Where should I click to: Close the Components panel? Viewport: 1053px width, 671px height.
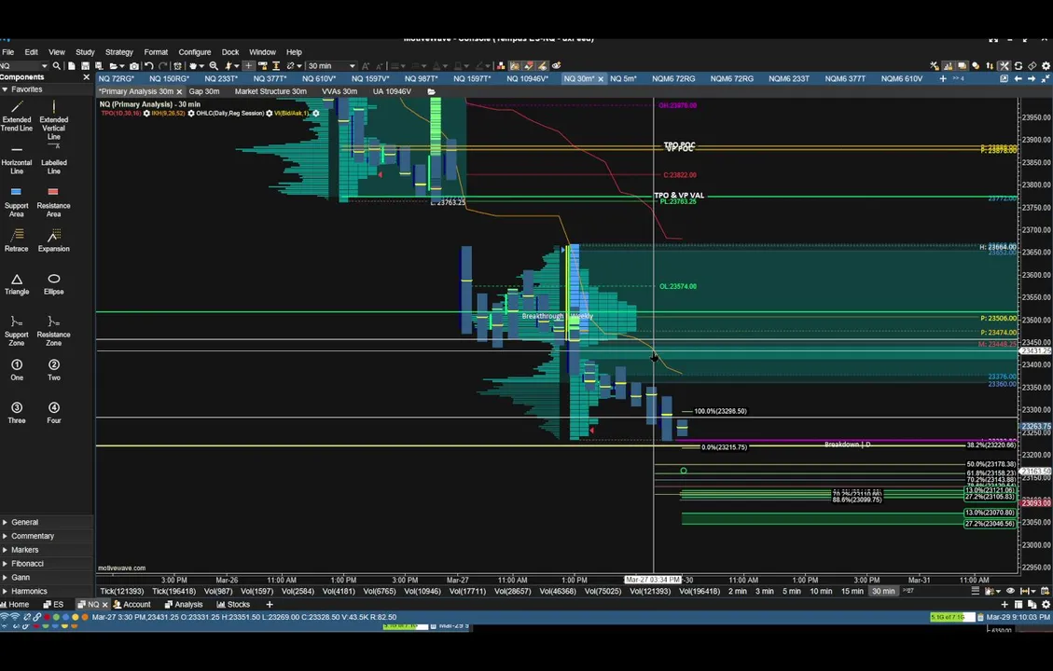(x=86, y=77)
